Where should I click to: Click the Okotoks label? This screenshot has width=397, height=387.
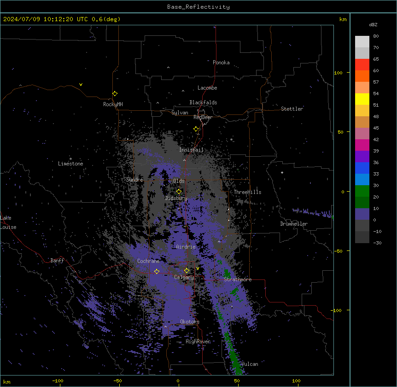(x=190, y=322)
